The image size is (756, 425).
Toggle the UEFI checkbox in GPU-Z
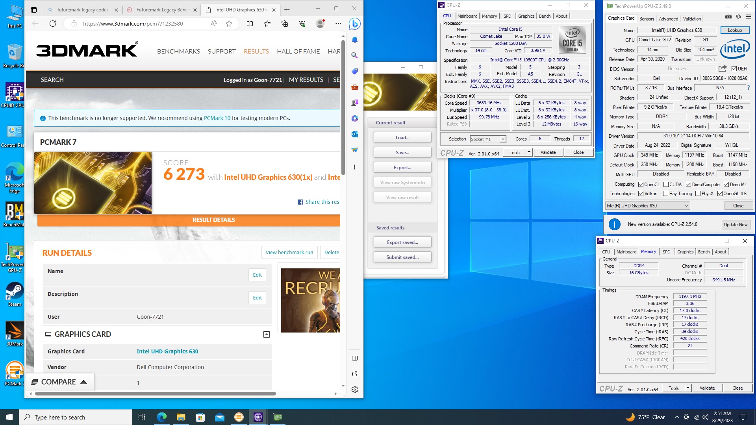(x=734, y=69)
